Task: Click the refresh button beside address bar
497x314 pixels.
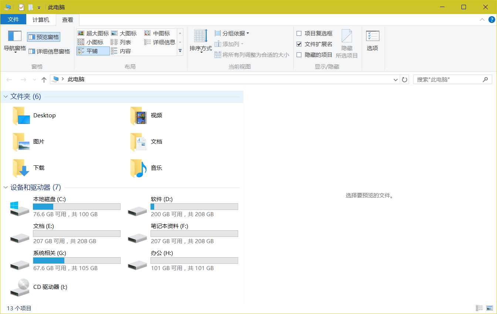Action: (405, 79)
